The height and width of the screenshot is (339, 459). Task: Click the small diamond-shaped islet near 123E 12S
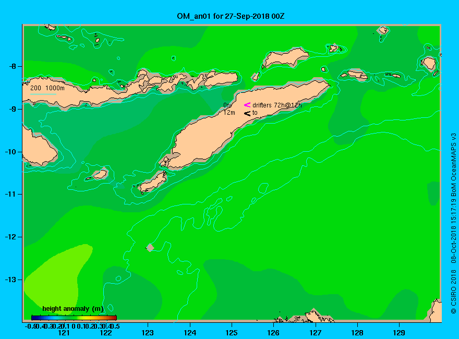point(150,247)
